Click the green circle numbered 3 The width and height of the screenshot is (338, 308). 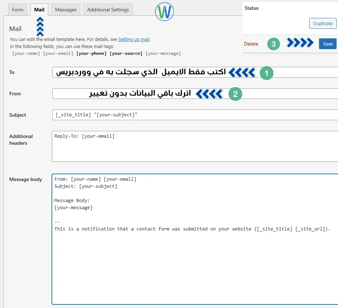(x=273, y=44)
